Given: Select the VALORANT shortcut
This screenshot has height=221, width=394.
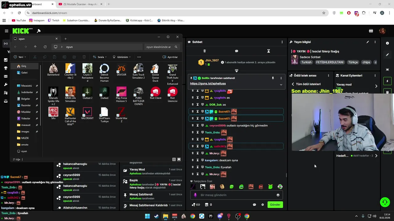Looking at the screenshot, I should coord(87,114).
